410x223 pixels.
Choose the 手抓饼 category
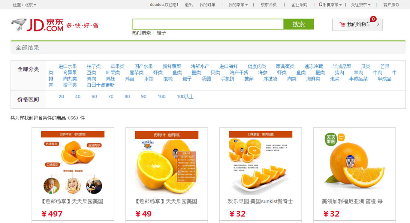point(228,79)
